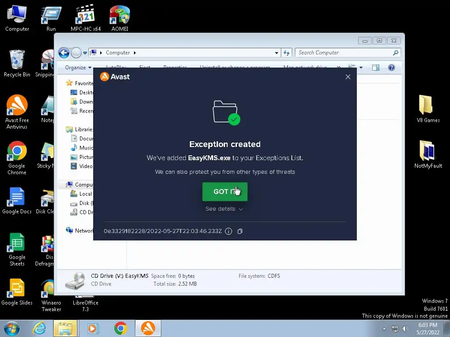Image resolution: width=450 pixels, height=337 pixels.
Task: Open the volume tray icon
Action: click(406, 329)
